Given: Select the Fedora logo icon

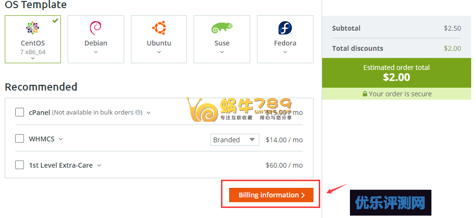Looking at the screenshot, I should 285,28.
